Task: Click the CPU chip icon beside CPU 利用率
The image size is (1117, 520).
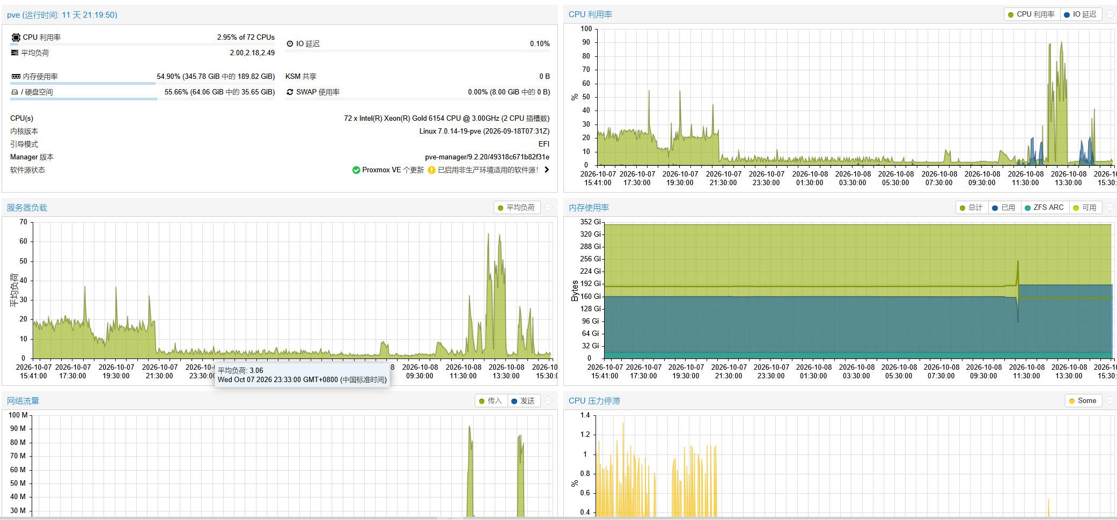Action: pos(16,37)
